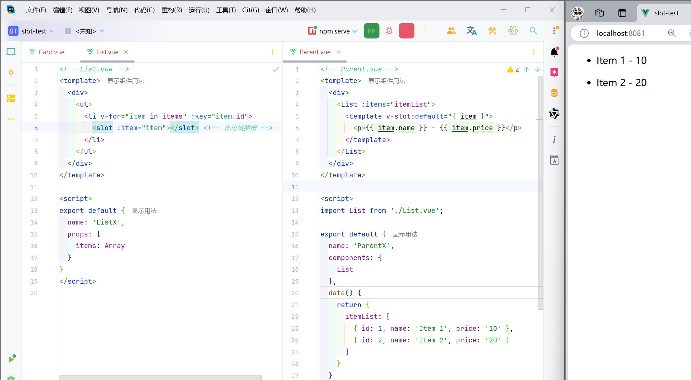
Task: Open the 窗口(W) menu
Action: pos(276,10)
